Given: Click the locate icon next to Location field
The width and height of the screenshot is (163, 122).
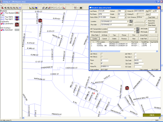Looking at the screenshot, I should point(131,21).
